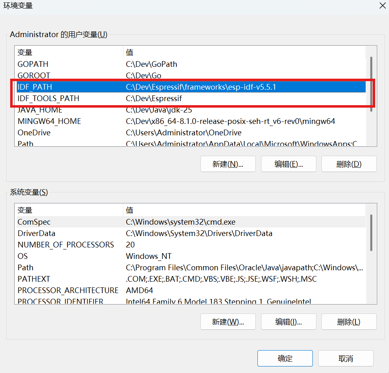Select the ComSpec system variable row
This screenshot has height=373, width=389.
pyautogui.click(x=34, y=222)
